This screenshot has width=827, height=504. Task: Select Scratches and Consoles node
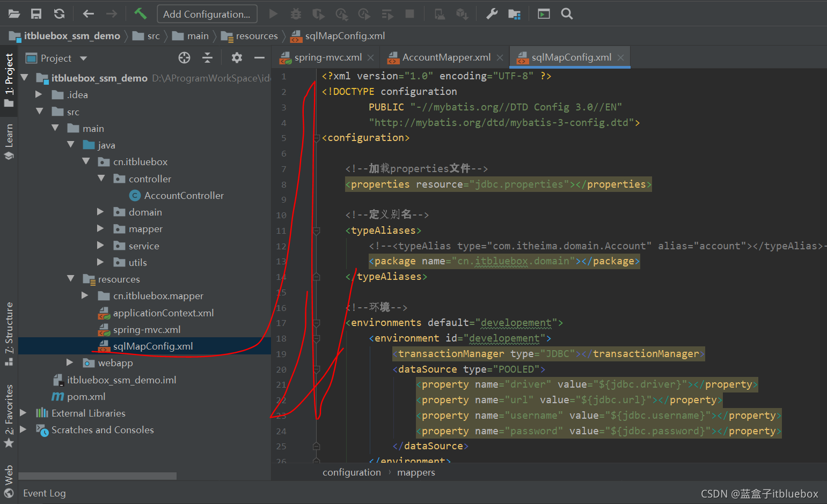point(103,430)
